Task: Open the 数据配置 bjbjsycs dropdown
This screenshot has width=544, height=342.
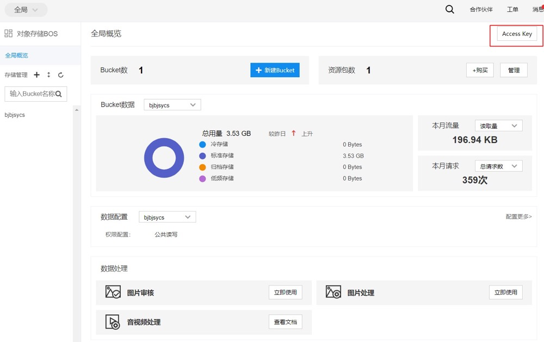Action: tap(167, 217)
